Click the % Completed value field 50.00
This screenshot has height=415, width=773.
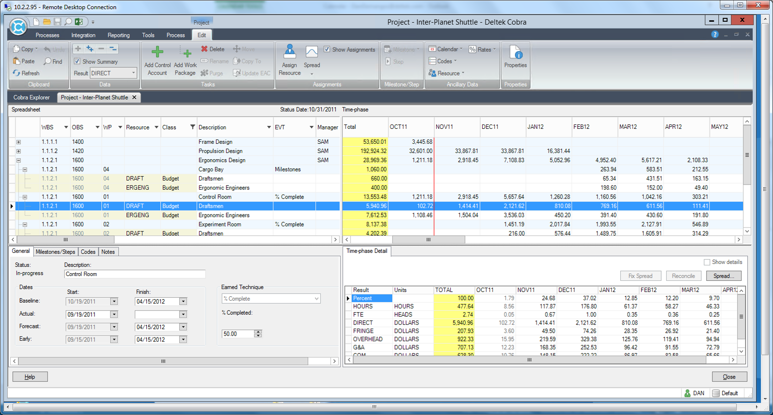tap(238, 334)
